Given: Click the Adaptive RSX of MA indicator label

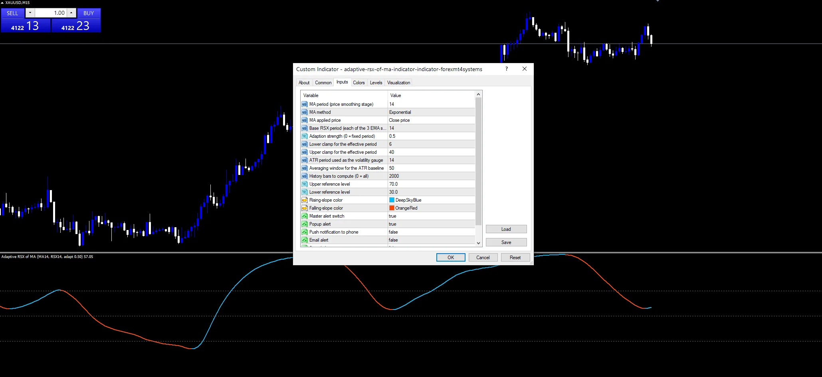Looking at the screenshot, I should coord(47,257).
